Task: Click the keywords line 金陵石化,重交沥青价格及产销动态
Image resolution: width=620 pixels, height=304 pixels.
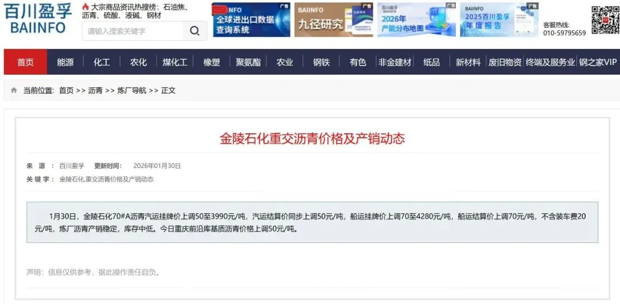Action: [106, 179]
